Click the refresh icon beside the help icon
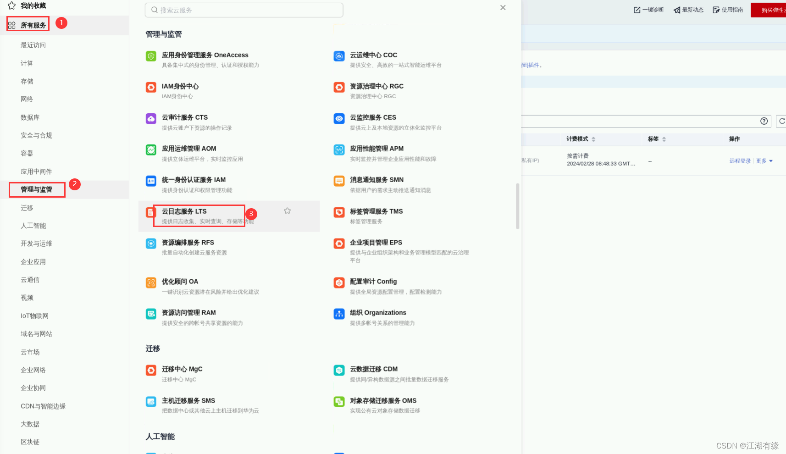786x454 pixels. [x=781, y=121]
